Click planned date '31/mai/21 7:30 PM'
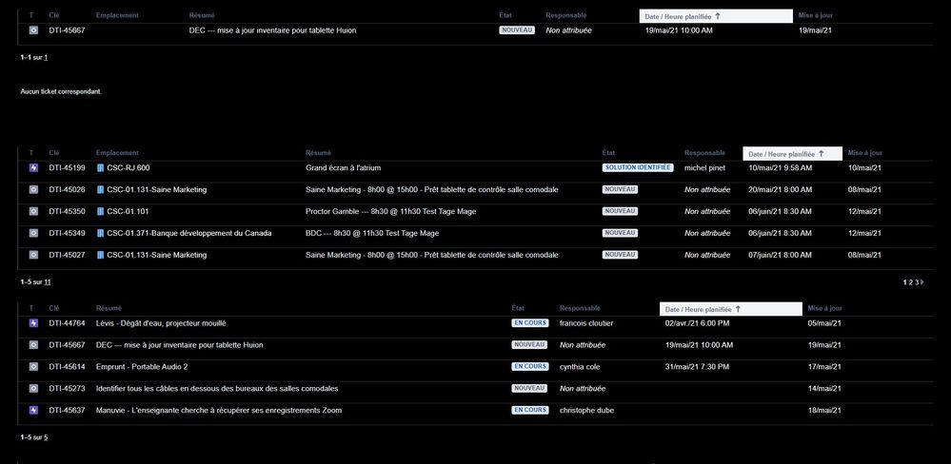The image size is (951, 464). (698, 367)
